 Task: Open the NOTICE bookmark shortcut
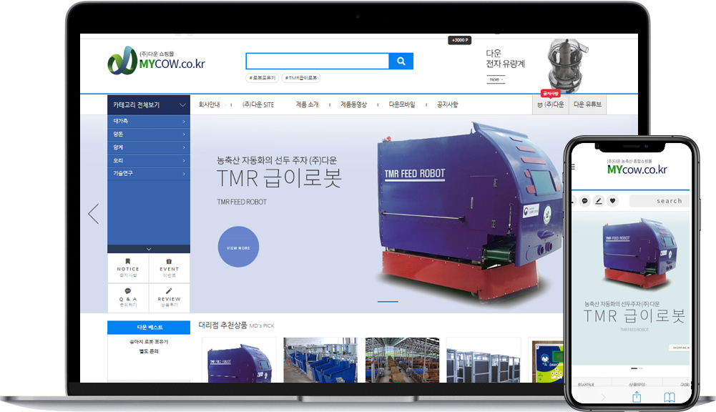coord(128,268)
